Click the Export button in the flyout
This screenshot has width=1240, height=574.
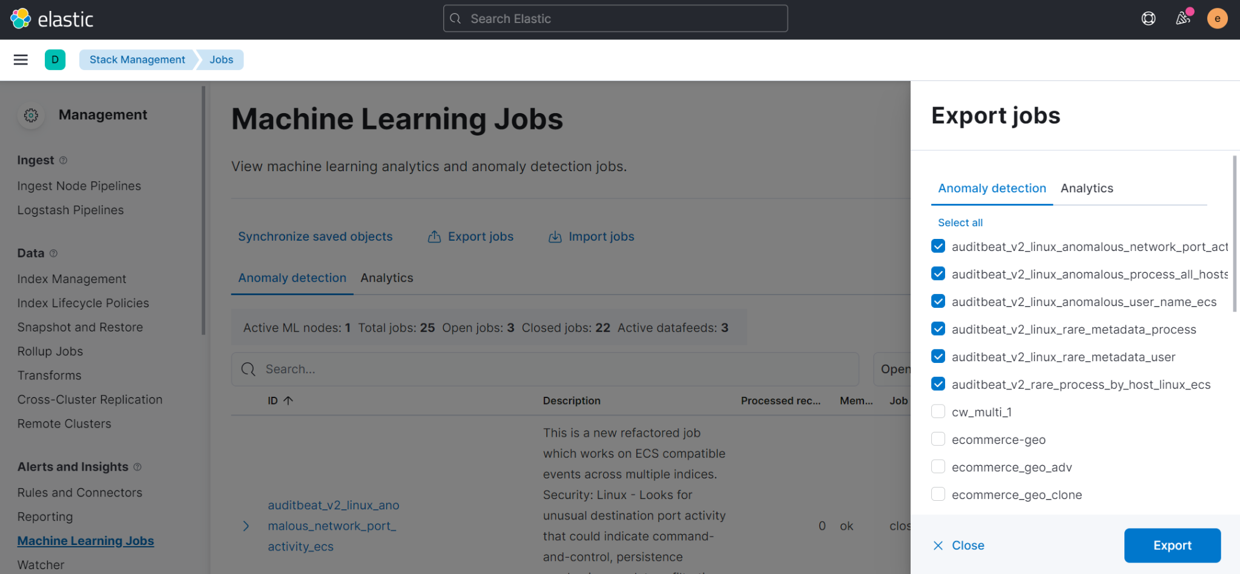click(x=1172, y=545)
